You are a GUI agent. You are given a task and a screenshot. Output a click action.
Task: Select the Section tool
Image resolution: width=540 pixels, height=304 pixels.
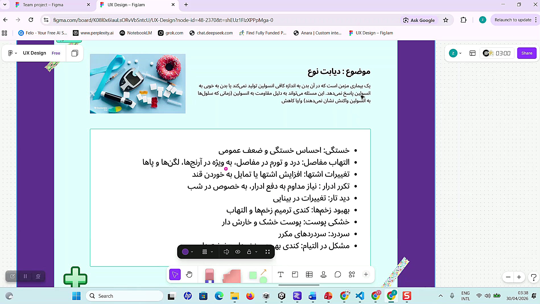click(295, 274)
